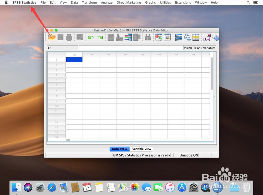Open the Calendar app in the dock
Viewport: 263px width, 195px height.
pyautogui.click(x=87, y=187)
